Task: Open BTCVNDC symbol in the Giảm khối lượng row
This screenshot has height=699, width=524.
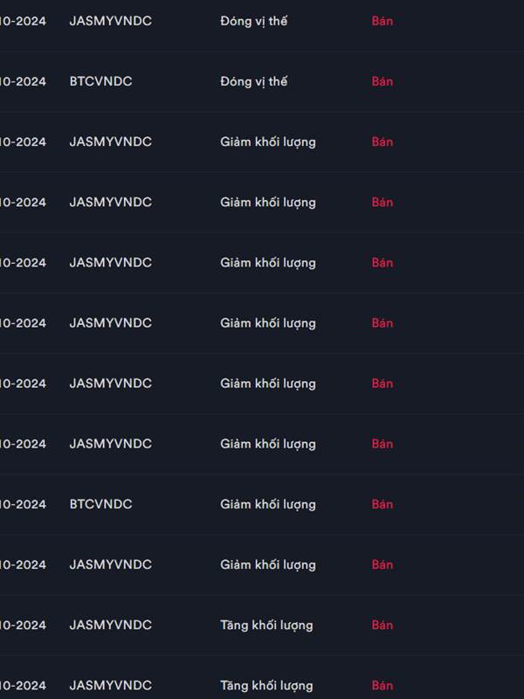Action: (100, 504)
